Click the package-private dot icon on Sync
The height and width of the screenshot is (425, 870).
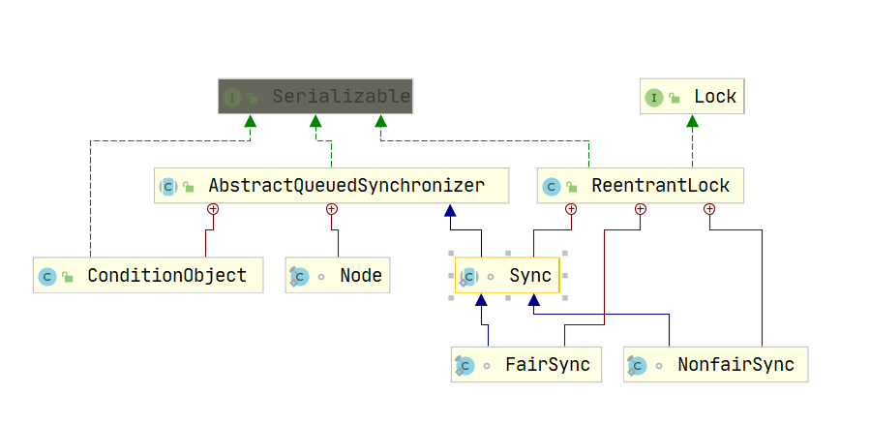click(x=491, y=277)
